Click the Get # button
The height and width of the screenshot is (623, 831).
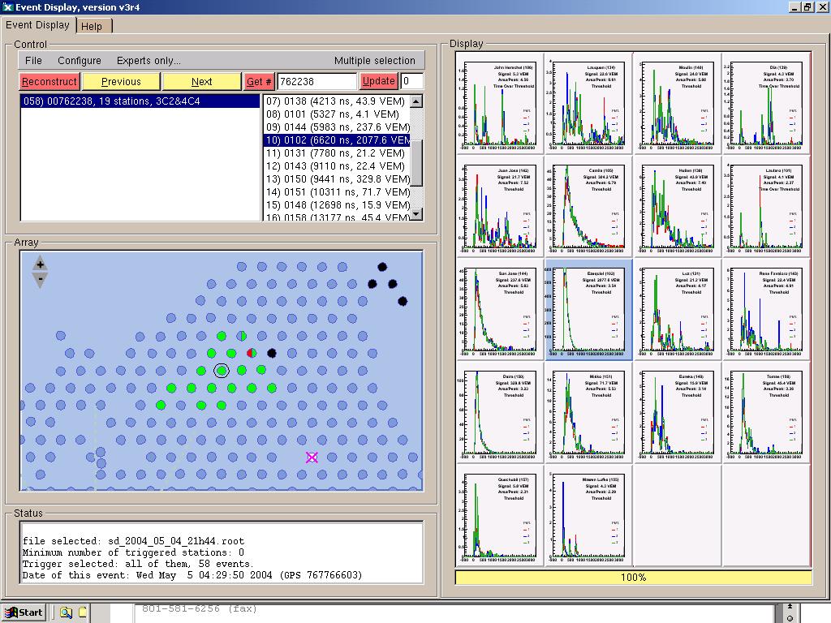click(x=259, y=82)
